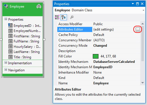Click the HourlySalary property icon
The image size is (147, 105).
click(10, 47)
